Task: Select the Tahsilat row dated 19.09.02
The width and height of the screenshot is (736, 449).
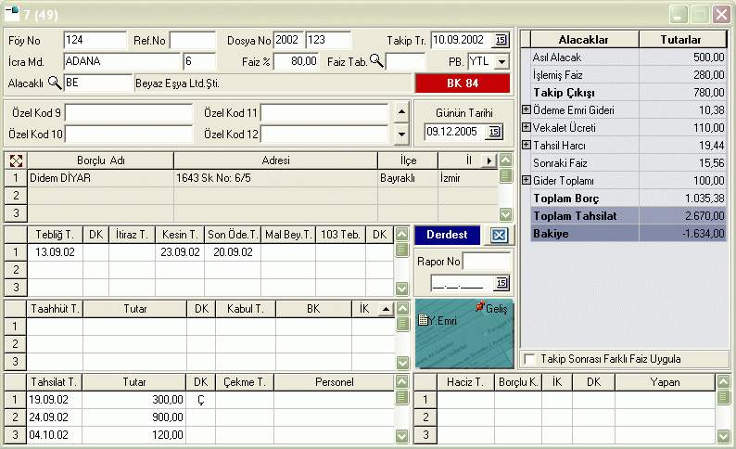Action: (x=54, y=400)
